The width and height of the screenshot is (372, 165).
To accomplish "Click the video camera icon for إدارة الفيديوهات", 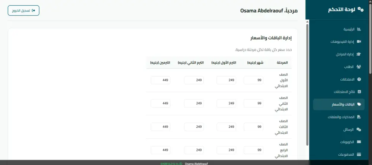I will click(x=359, y=42).
